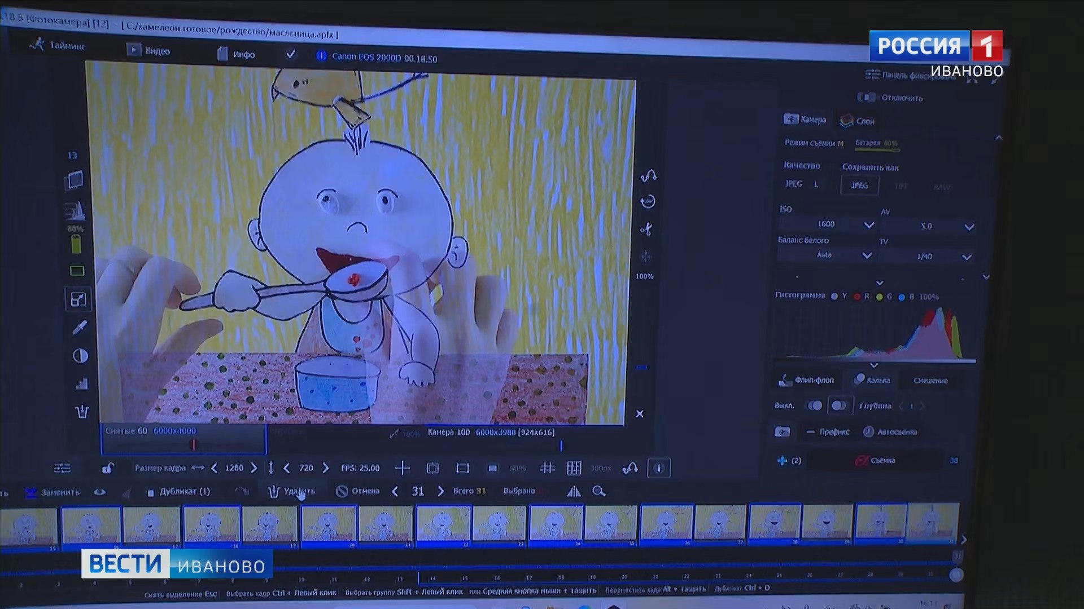Screen dimensions: 1084x609
Task: Toggle the grid overlay icon
Action: coord(574,469)
